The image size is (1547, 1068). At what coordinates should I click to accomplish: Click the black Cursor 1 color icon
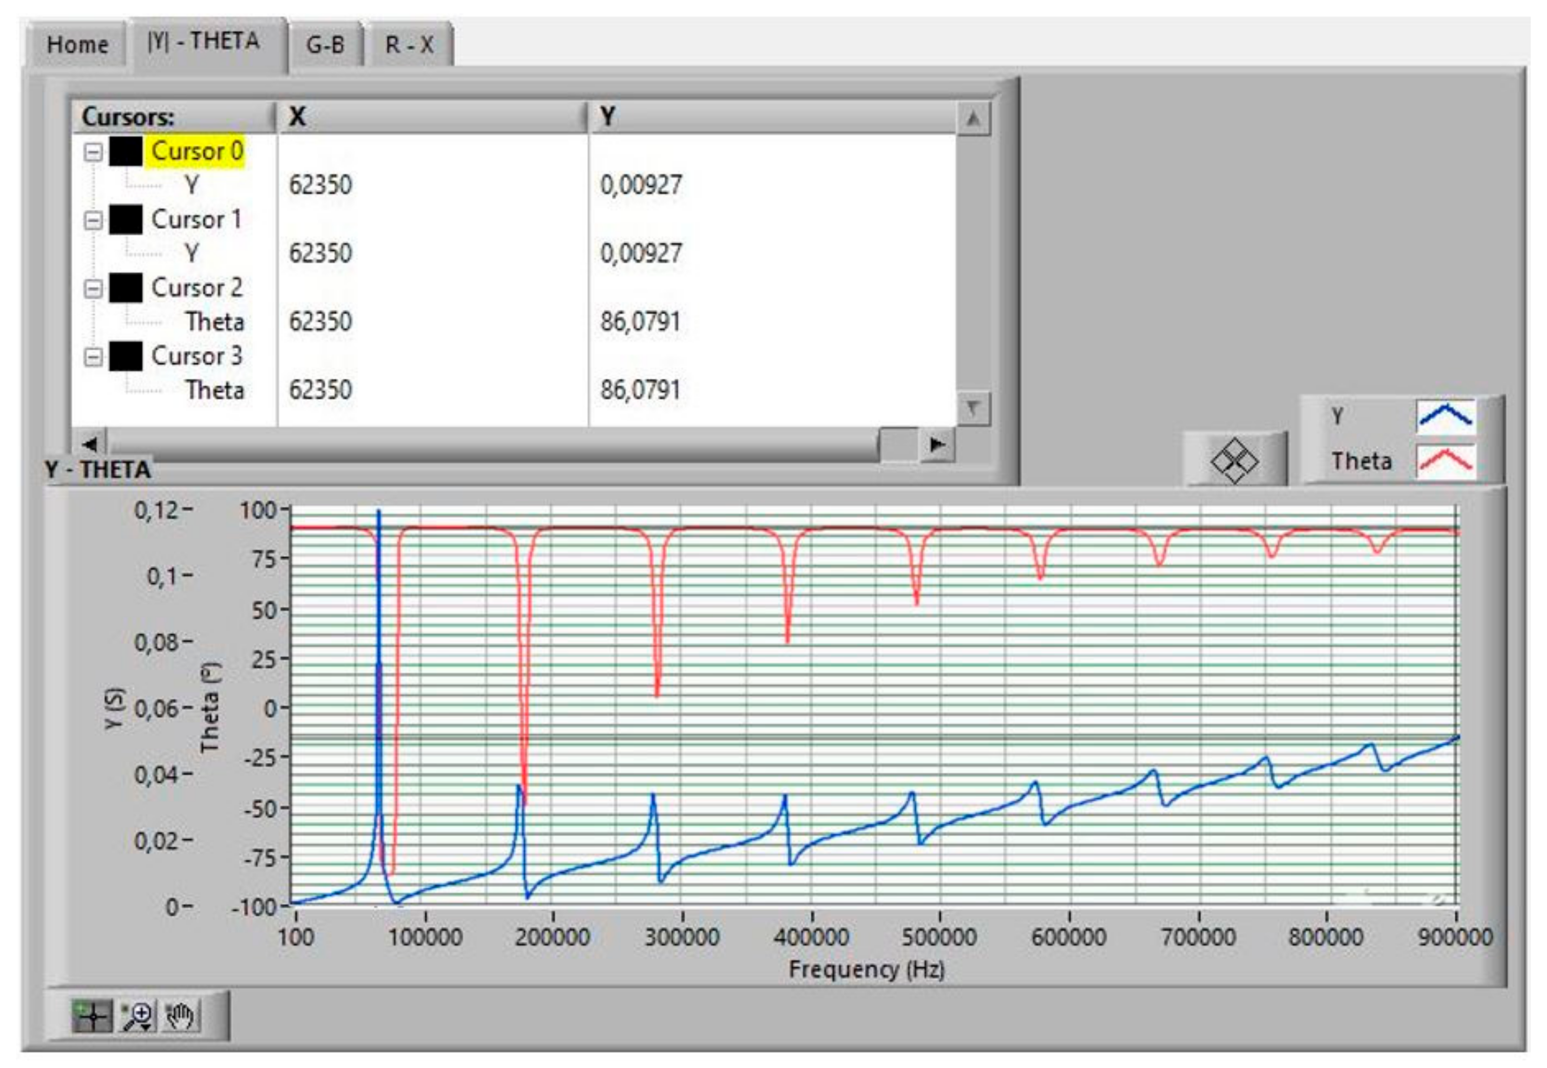point(125,219)
